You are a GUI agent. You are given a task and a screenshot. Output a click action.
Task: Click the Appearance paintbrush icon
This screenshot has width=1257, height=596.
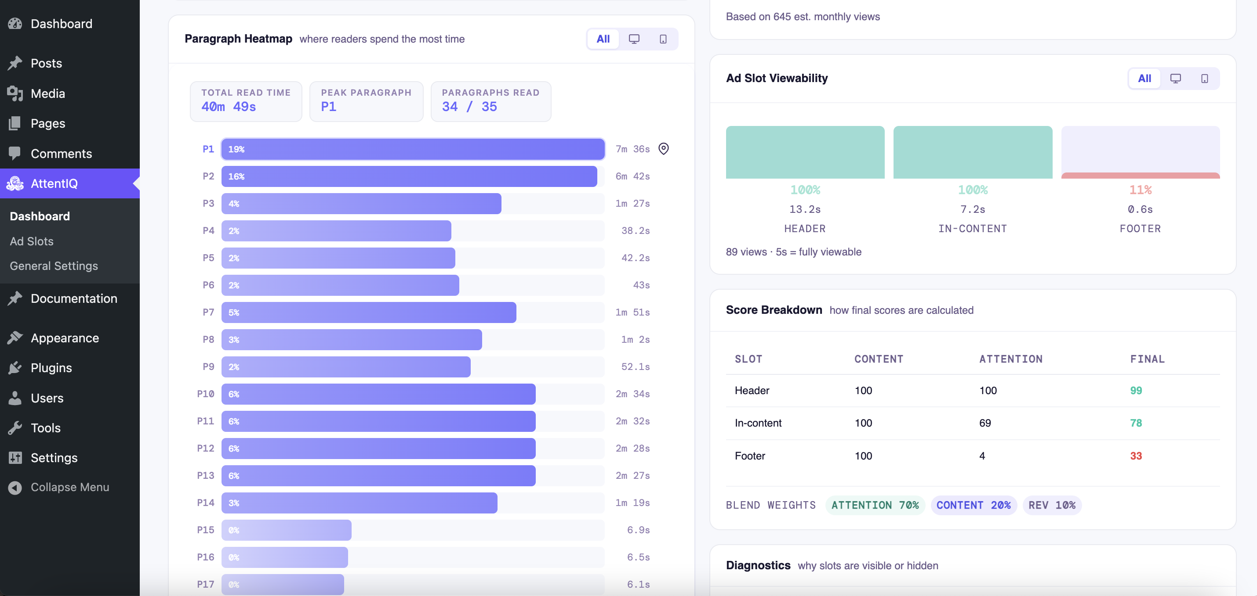point(15,337)
